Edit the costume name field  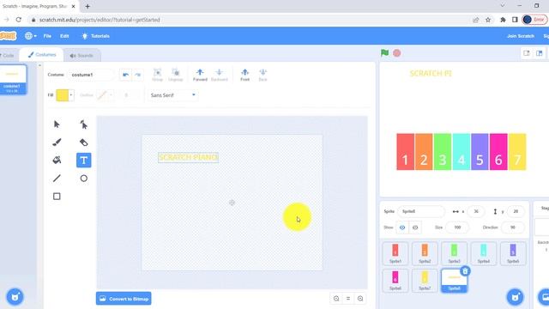pyautogui.click(x=91, y=75)
